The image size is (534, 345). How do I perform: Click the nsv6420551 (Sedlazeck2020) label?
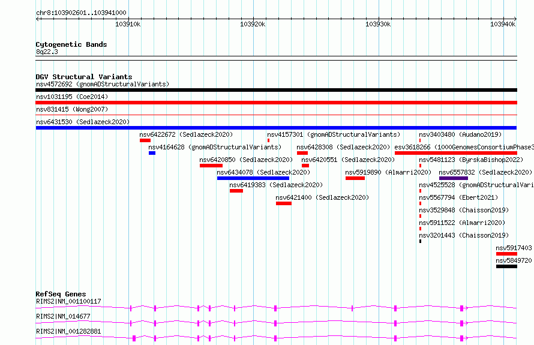tap(348, 160)
